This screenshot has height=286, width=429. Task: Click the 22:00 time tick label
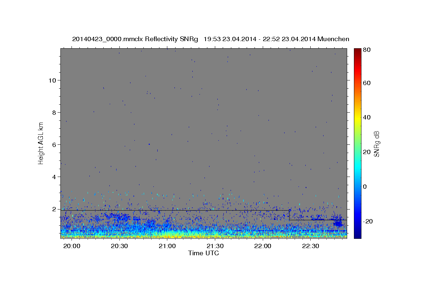(263, 246)
